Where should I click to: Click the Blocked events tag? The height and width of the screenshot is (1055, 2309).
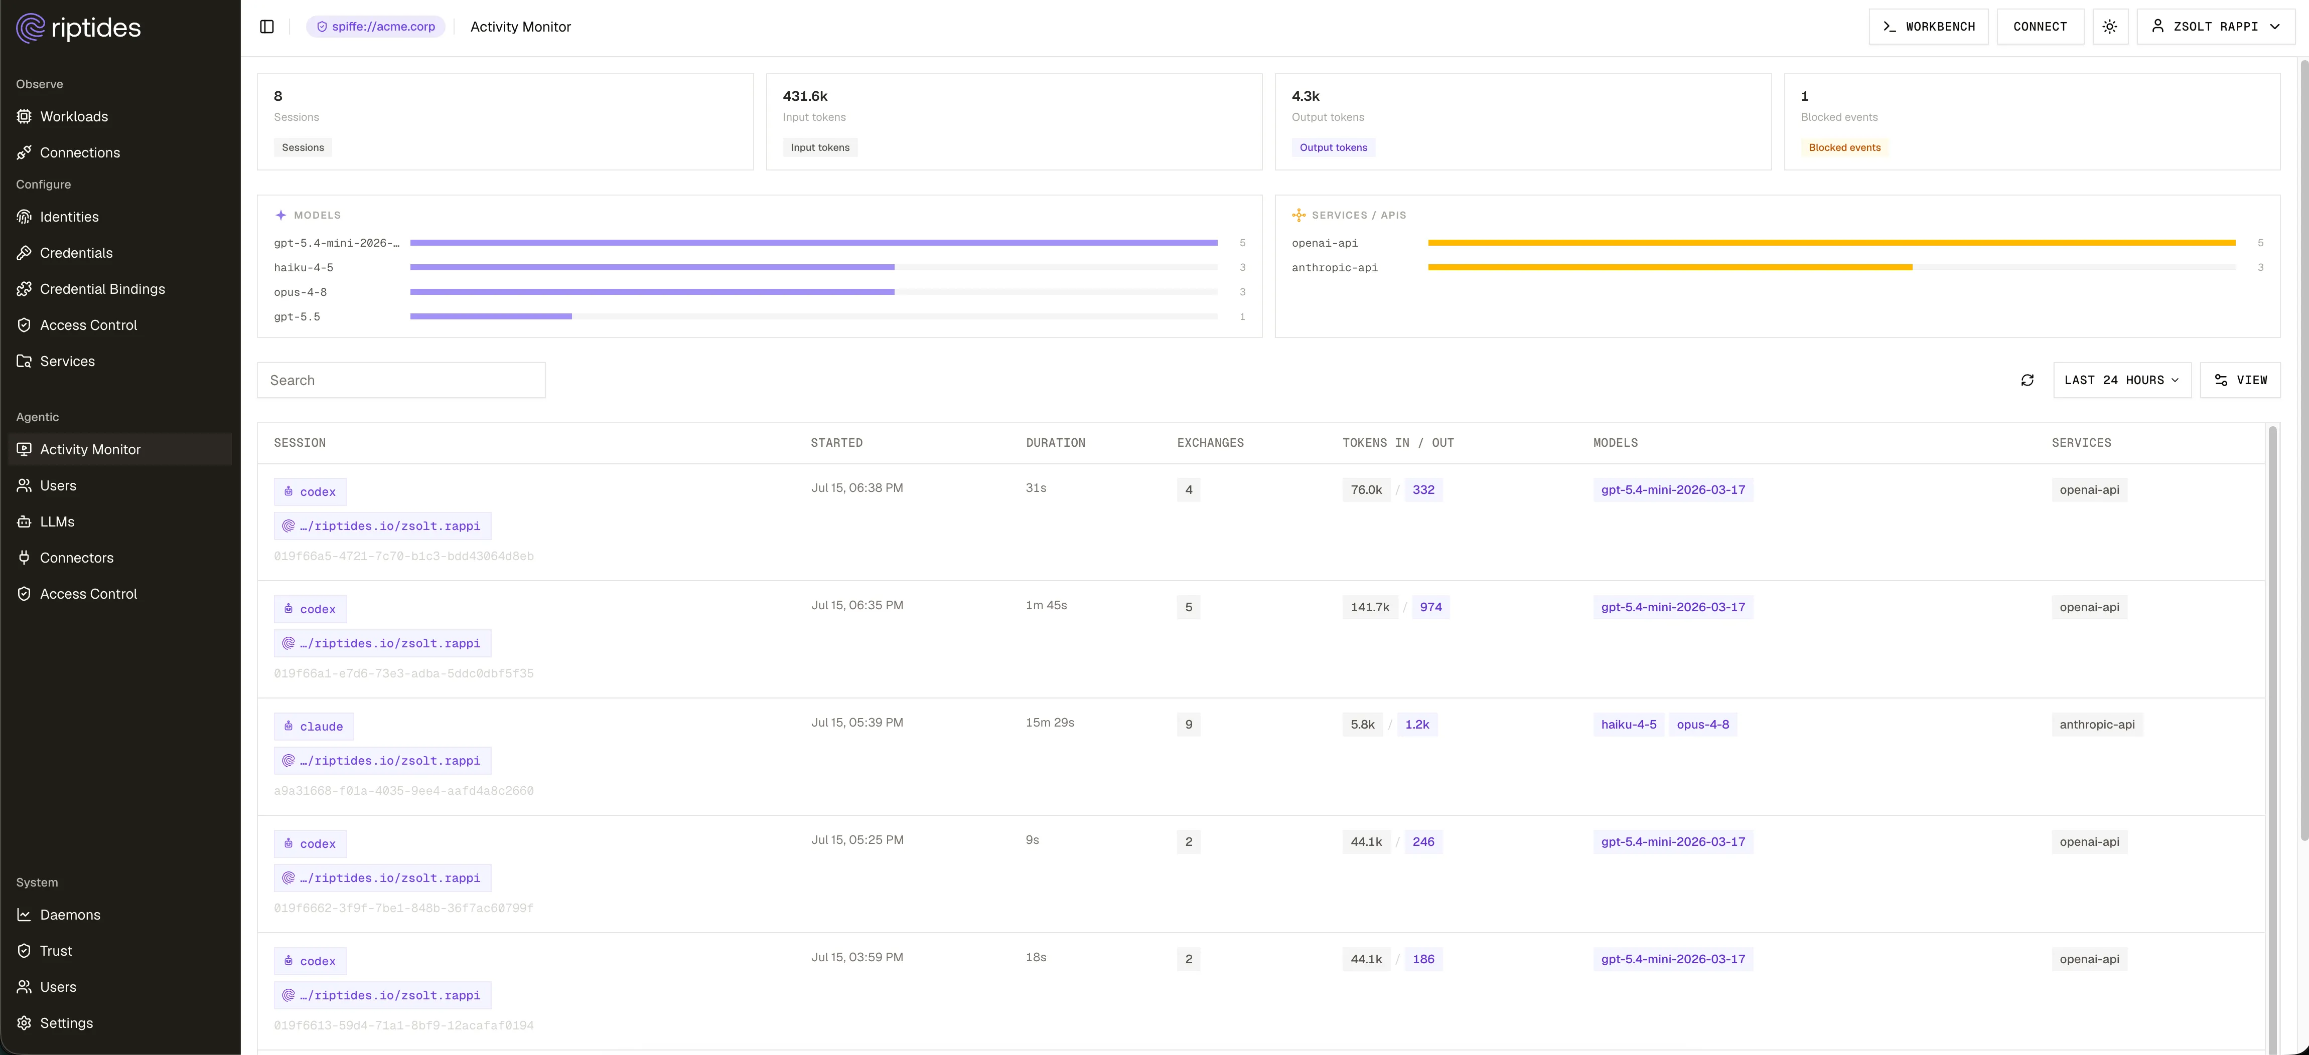1844,148
